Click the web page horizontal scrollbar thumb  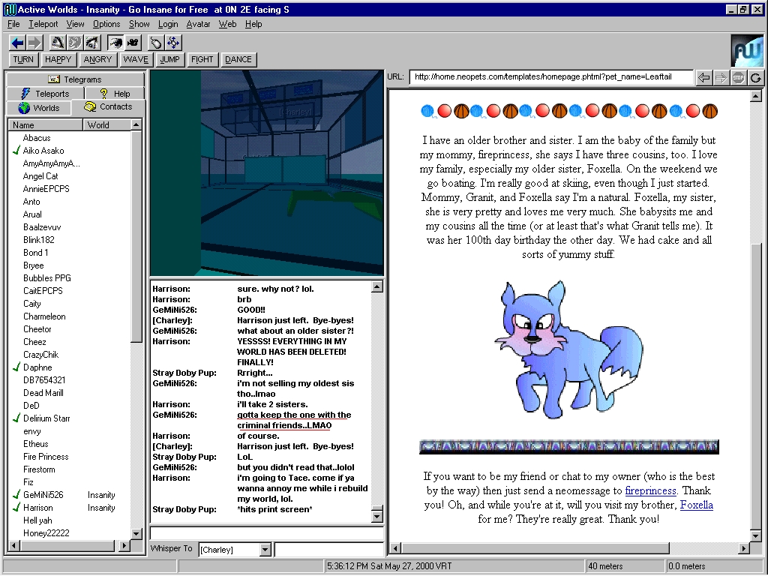point(535,548)
